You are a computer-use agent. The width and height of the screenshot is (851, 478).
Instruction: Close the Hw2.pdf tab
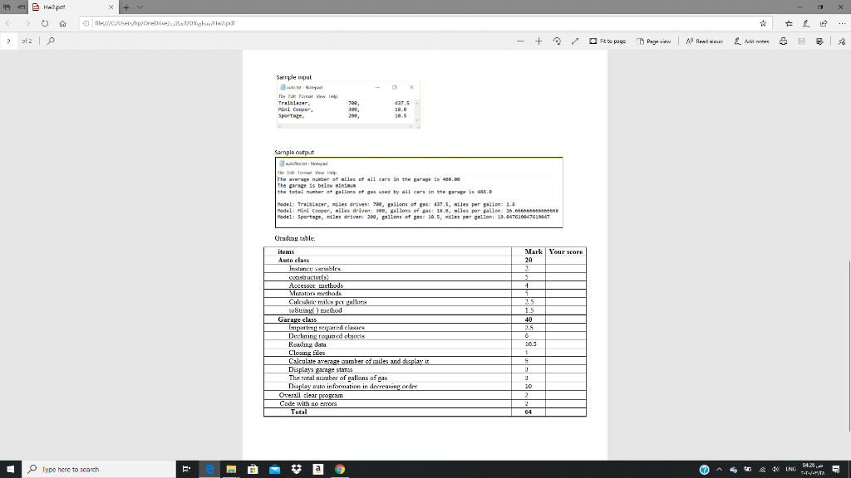(x=111, y=7)
